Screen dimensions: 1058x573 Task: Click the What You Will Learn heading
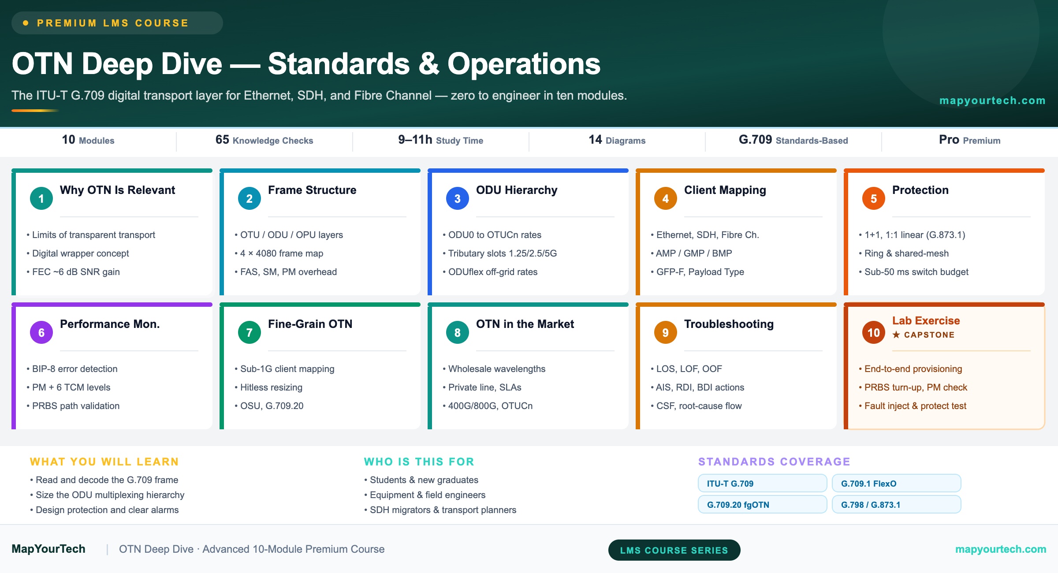click(104, 461)
